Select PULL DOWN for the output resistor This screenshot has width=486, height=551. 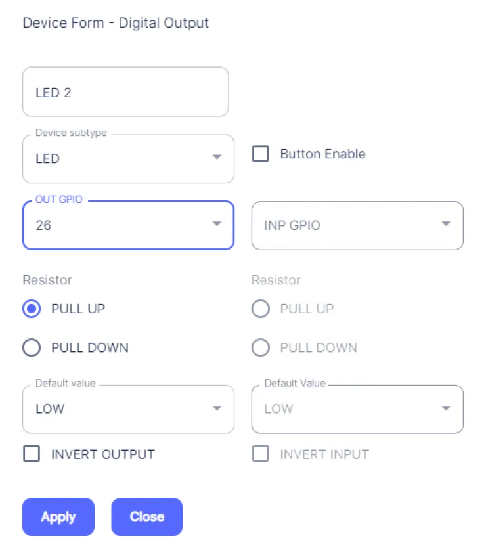click(x=32, y=347)
